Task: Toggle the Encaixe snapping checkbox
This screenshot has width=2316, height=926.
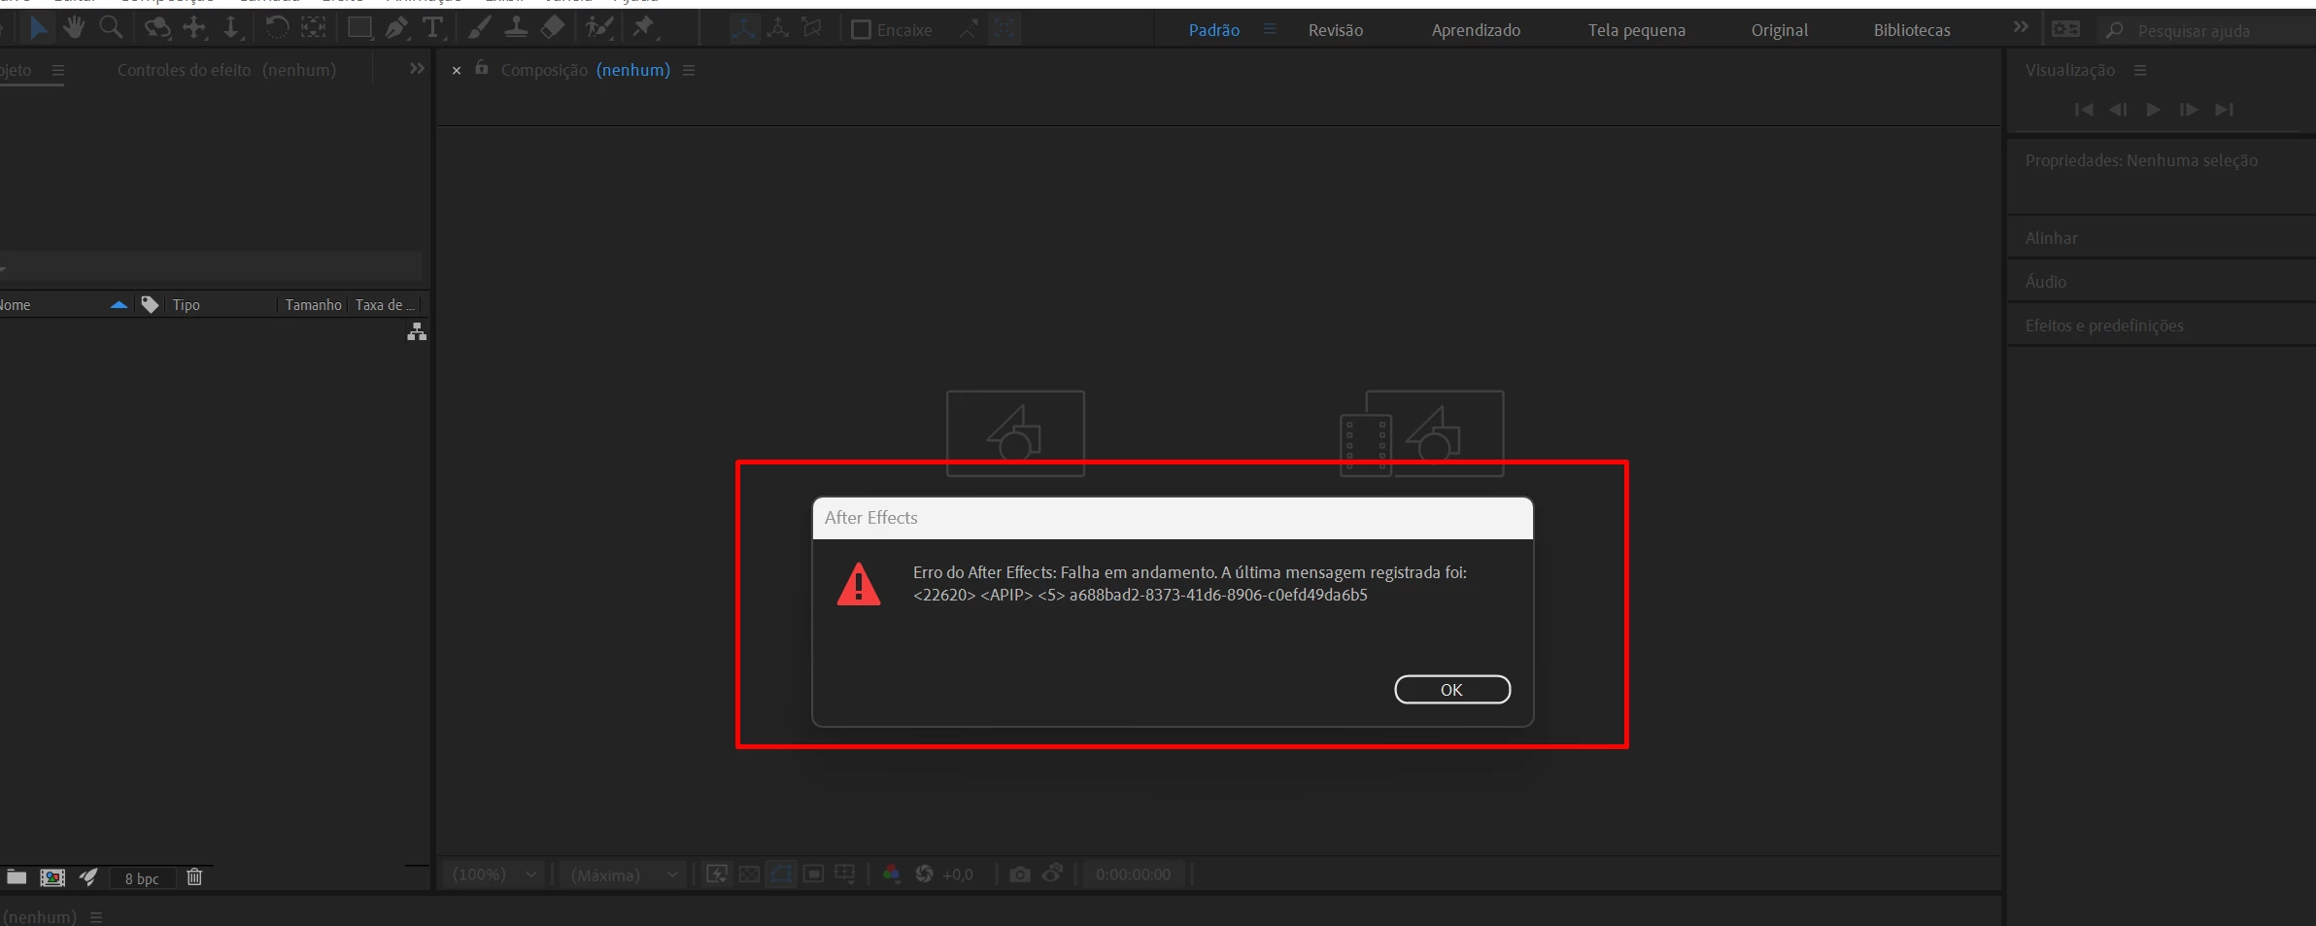Action: click(861, 30)
